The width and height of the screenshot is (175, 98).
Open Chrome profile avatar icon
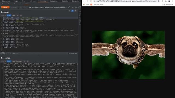coord(169,1)
